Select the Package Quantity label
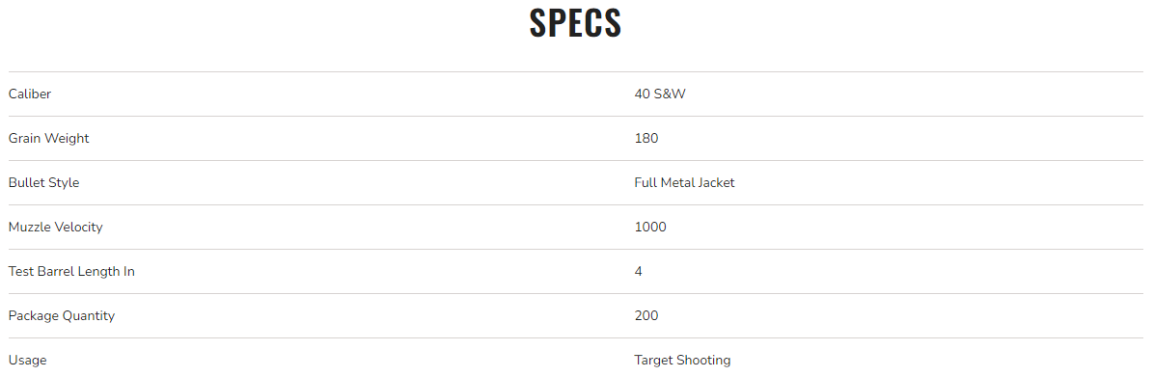The height and width of the screenshot is (377, 1154). [61, 315]
